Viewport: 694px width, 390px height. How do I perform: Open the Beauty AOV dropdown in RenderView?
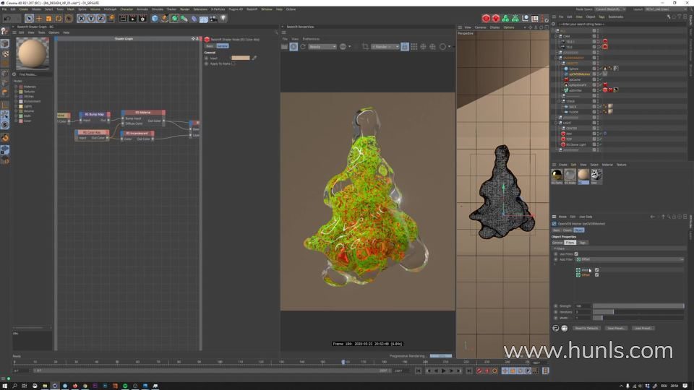(322, 46)
